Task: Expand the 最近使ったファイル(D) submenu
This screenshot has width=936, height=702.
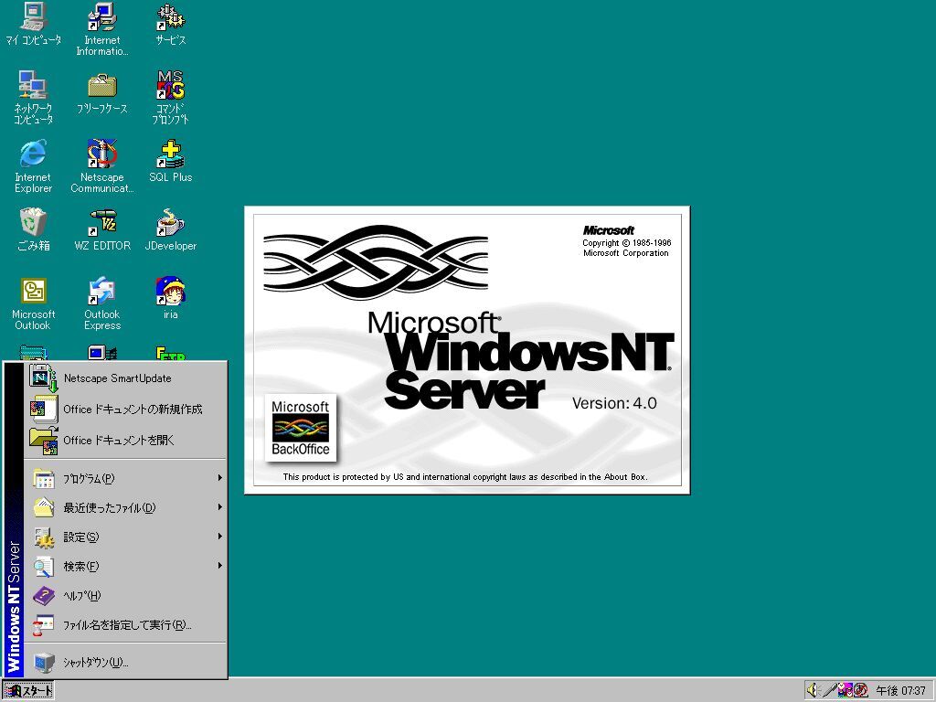Action: click(126, 507)
